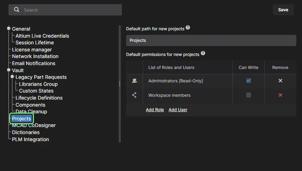The height and width of the screenshot is (171, 302).
Task: Collapse the General tree node
Action: [9, 29]
